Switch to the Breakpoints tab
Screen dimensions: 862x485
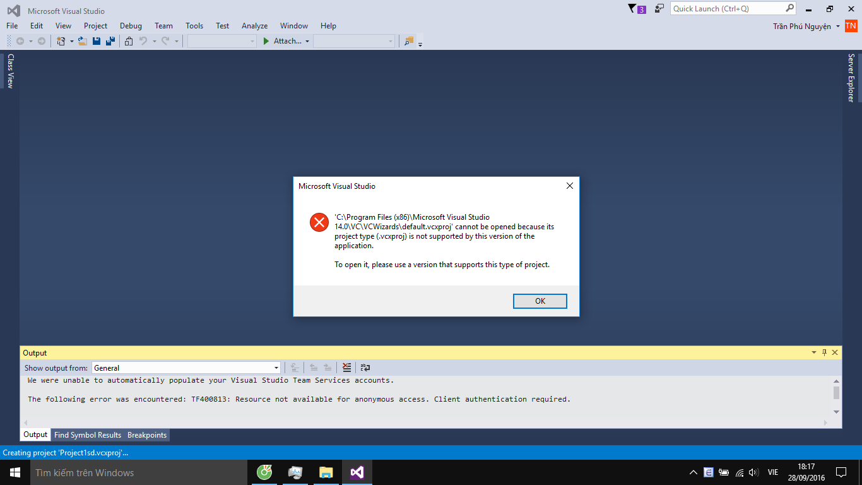point(147,435)
